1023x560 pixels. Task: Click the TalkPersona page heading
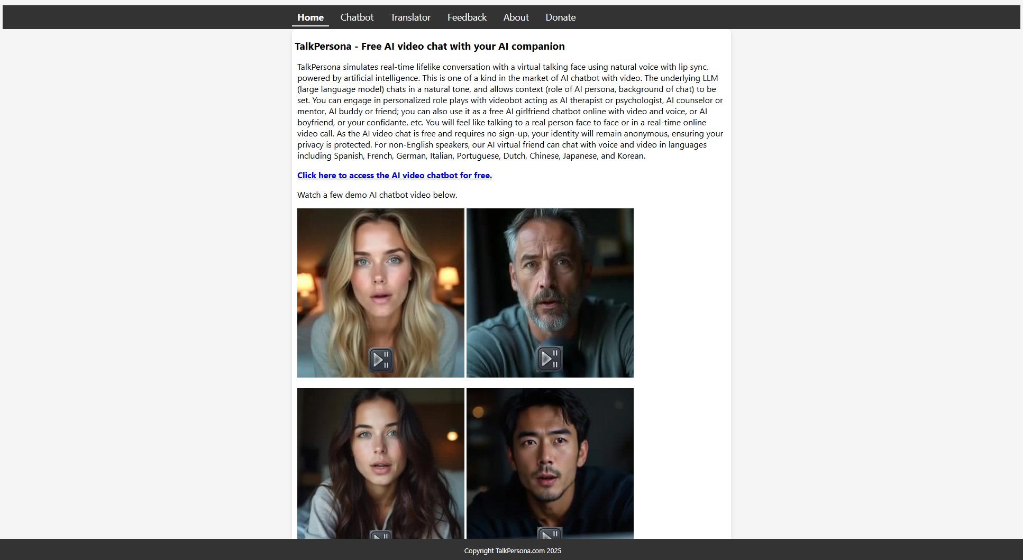point(430,47)
